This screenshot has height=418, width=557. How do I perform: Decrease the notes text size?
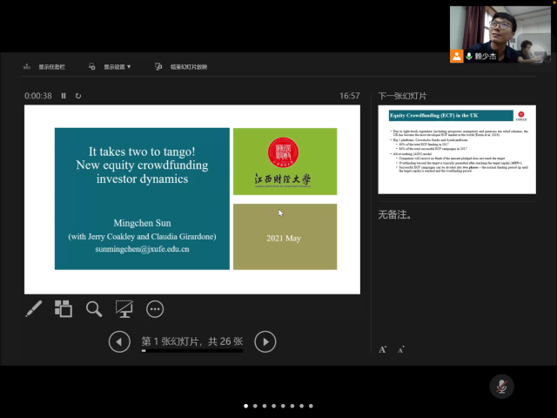tap(401, 349)
